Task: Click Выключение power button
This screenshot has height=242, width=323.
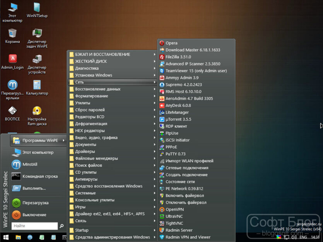Action: pyautogui.click(x=38, y=215)
